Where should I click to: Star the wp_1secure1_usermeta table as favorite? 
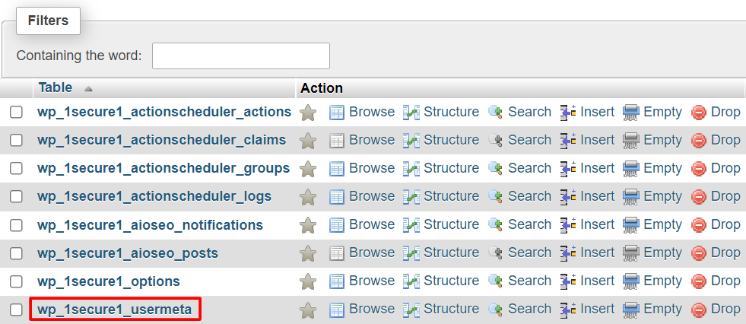tap(308, 310)
